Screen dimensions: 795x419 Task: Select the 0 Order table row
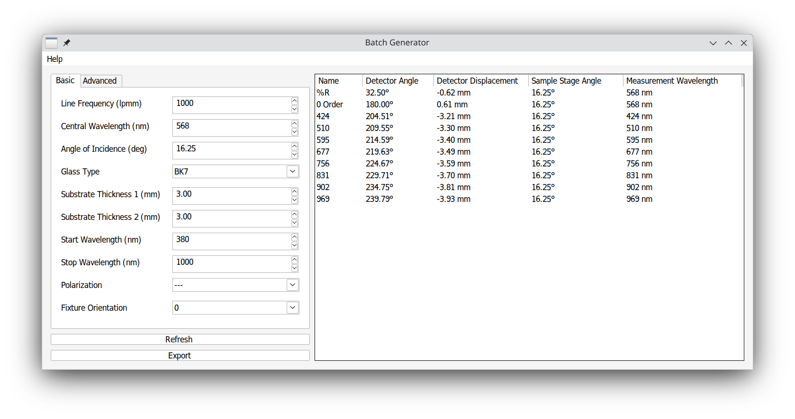[x=330, y=105]
